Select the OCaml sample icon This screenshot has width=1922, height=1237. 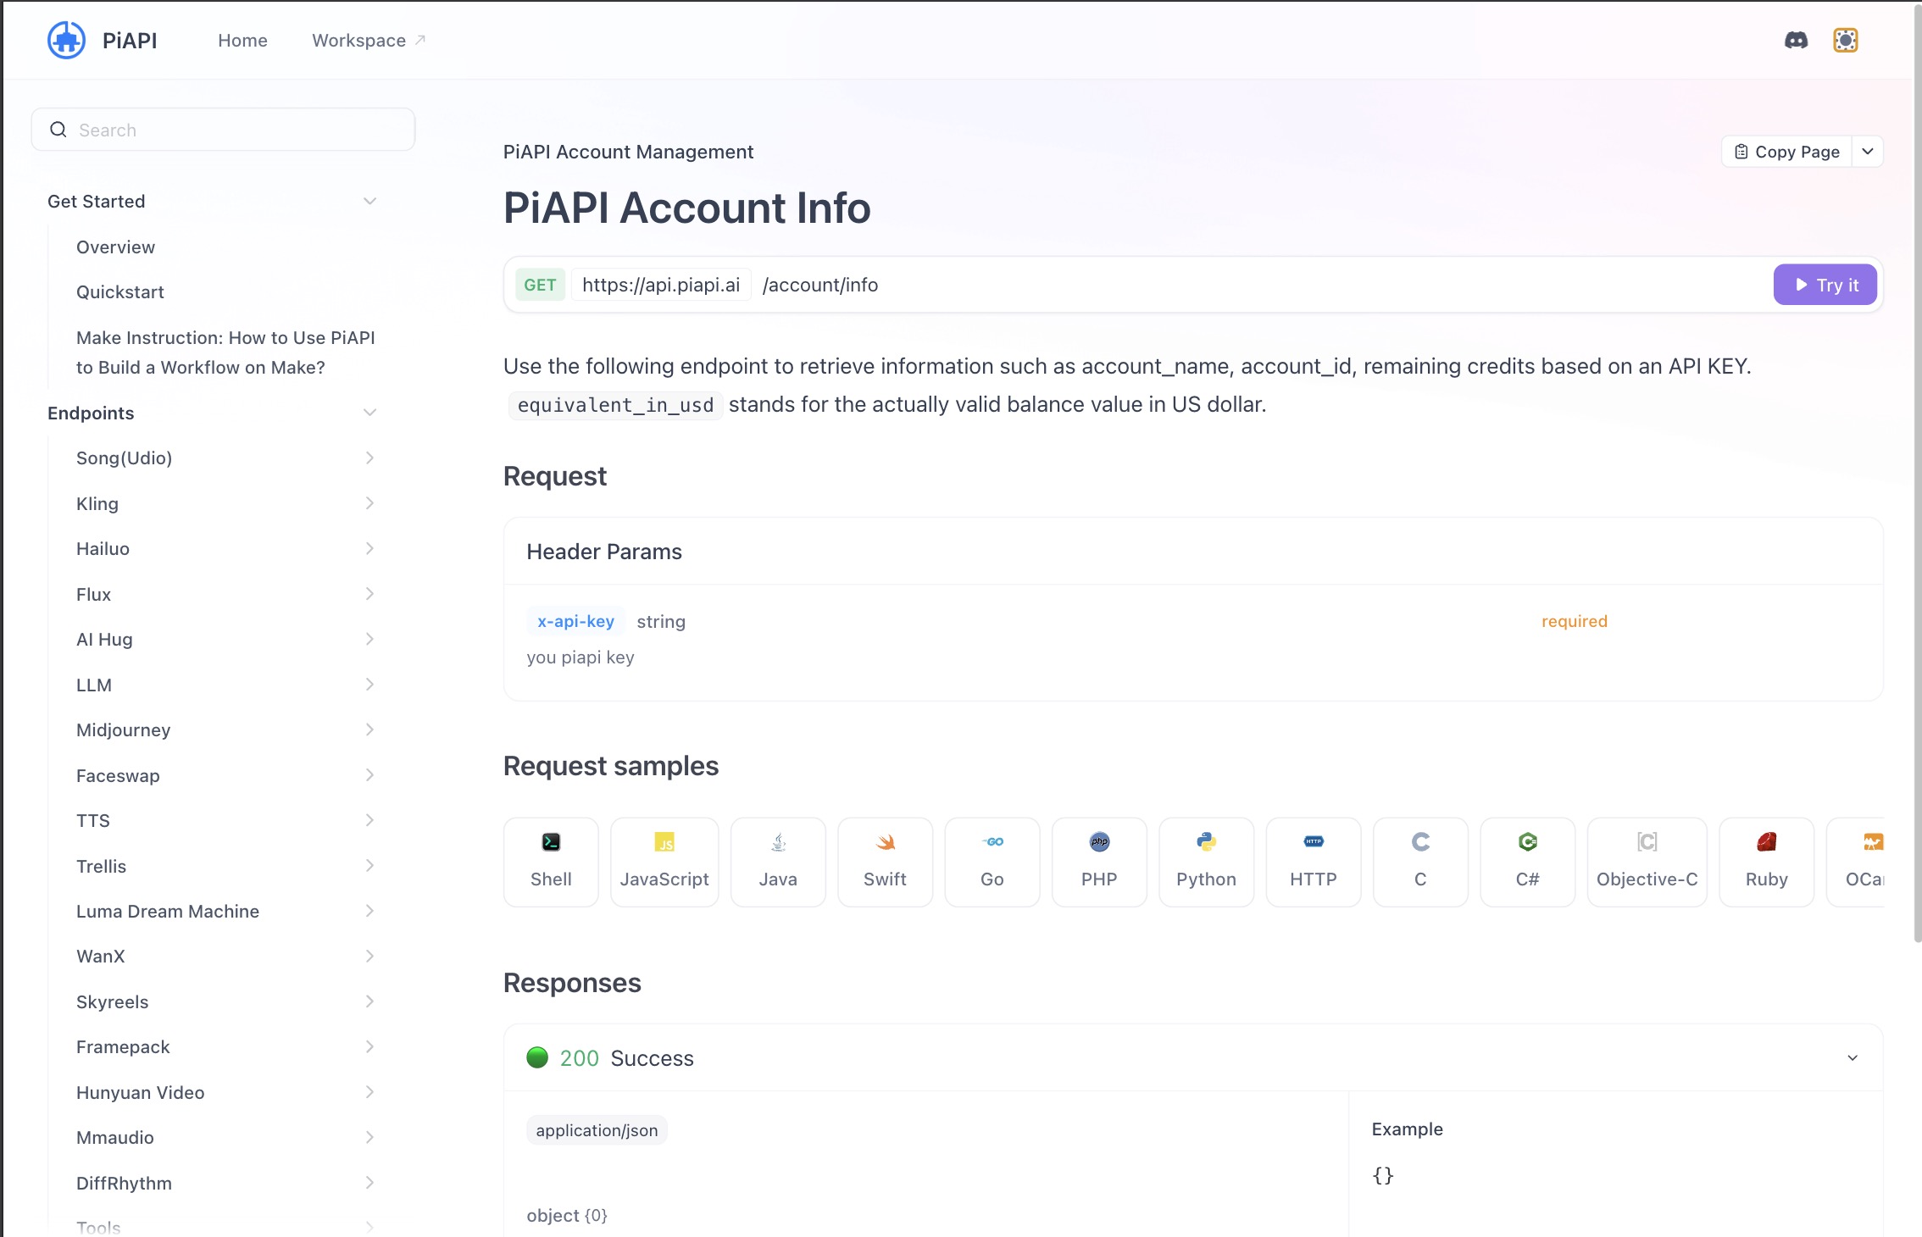click(1873, 841)
